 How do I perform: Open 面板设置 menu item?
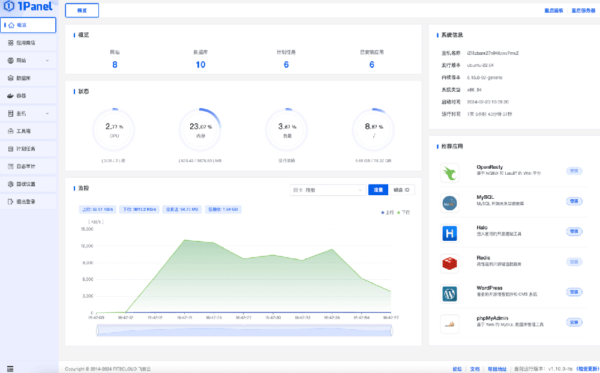pyautogui.click(x=28, y=184)
